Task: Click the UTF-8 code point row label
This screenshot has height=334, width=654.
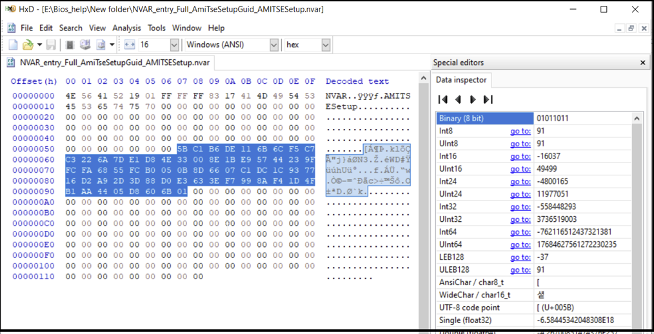Action: (470, 308)
